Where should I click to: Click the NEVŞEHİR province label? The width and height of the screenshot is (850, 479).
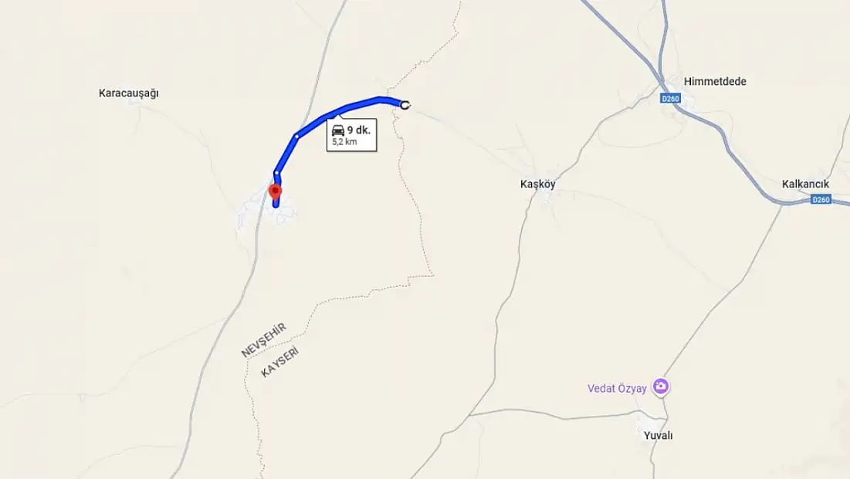click(263, 340)
